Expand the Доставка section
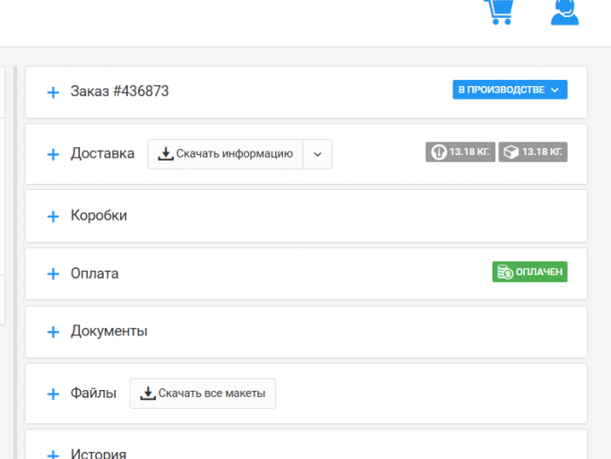 pyautogui.click(x=53, y=154)
